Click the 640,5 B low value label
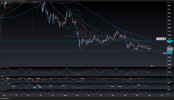Screen dimensions: 174x100 (x=170, y=53)
